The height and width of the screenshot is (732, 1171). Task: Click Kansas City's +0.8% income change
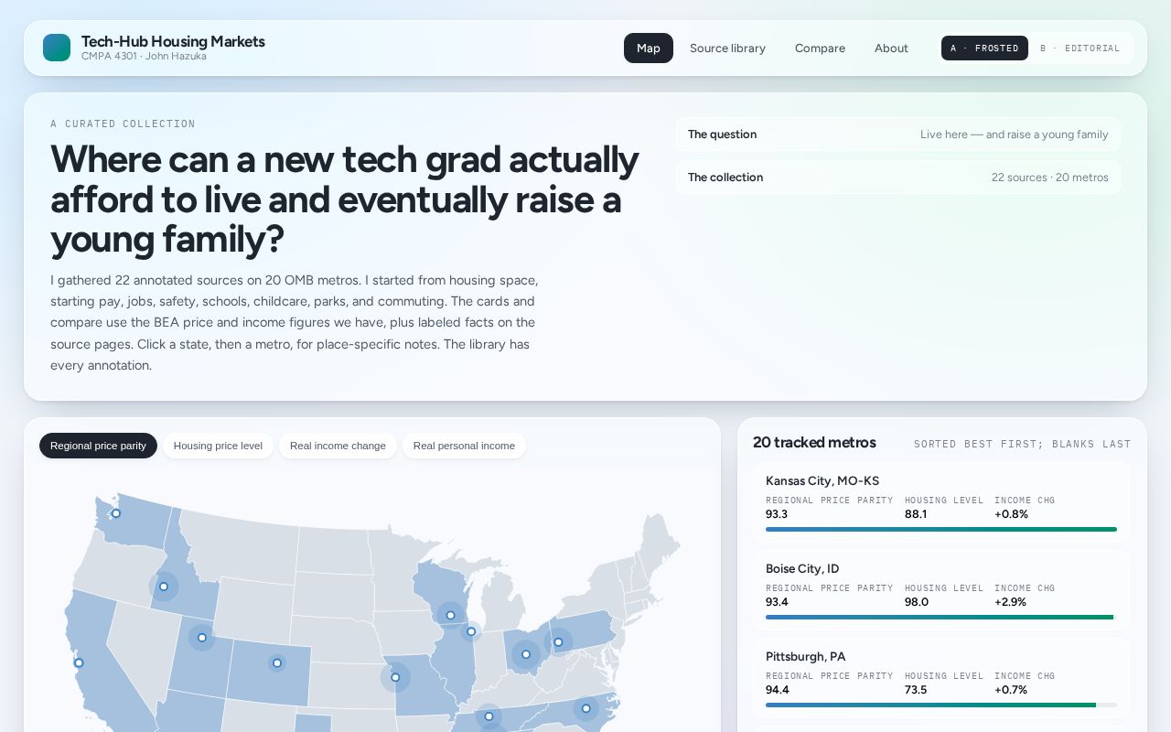pos(1011,514)
